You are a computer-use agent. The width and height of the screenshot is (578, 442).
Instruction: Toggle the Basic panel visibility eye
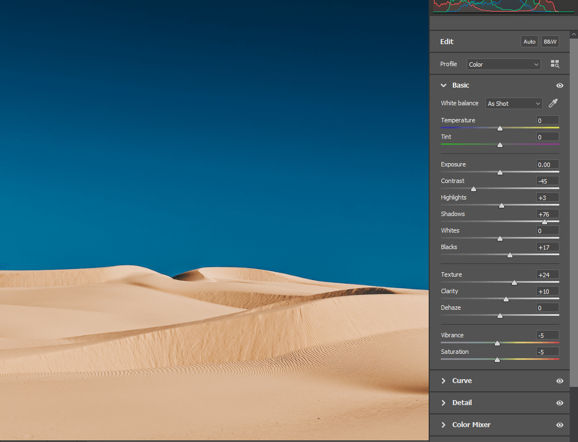pos(560,85)
